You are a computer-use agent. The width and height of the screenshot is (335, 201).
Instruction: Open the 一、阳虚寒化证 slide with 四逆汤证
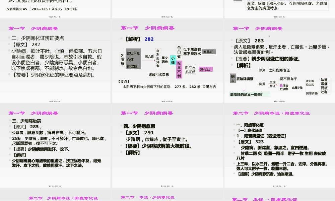click(x=280, y=145)
